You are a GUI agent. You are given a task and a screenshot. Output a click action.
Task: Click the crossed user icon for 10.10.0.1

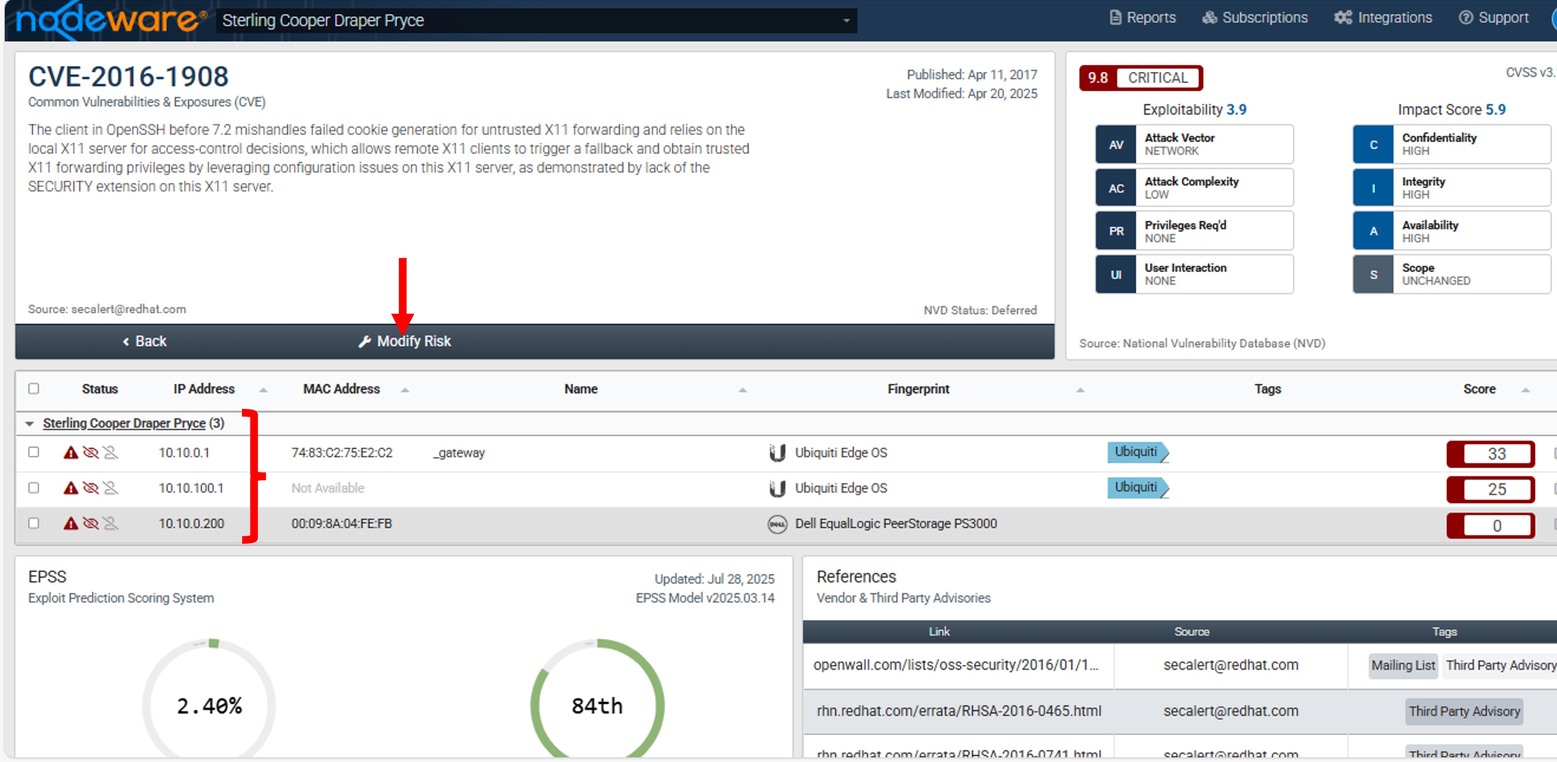[111, 453]
